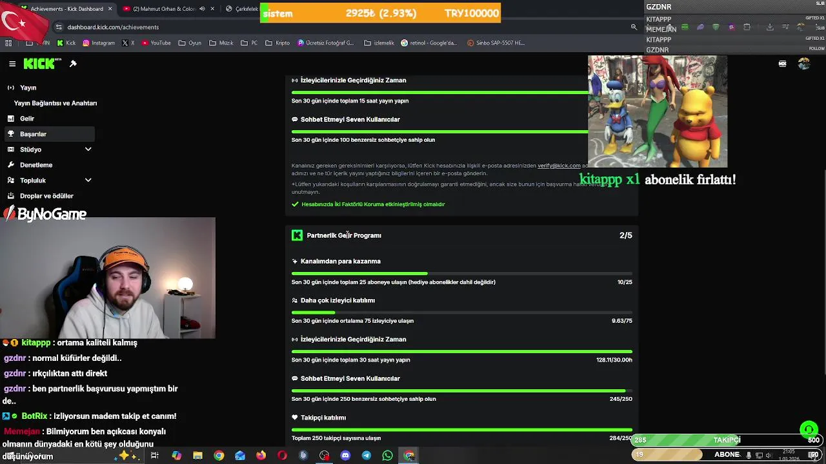
Task: Open the green support chat bubble
Action: (809, 429)
